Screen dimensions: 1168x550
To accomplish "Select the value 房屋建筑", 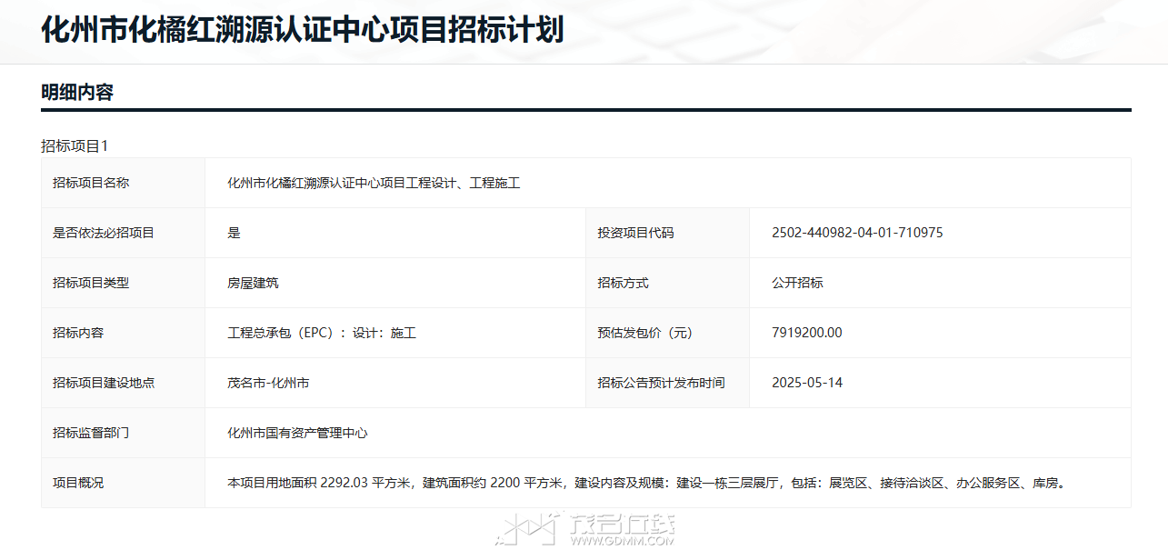I will [x=253, y=283].
